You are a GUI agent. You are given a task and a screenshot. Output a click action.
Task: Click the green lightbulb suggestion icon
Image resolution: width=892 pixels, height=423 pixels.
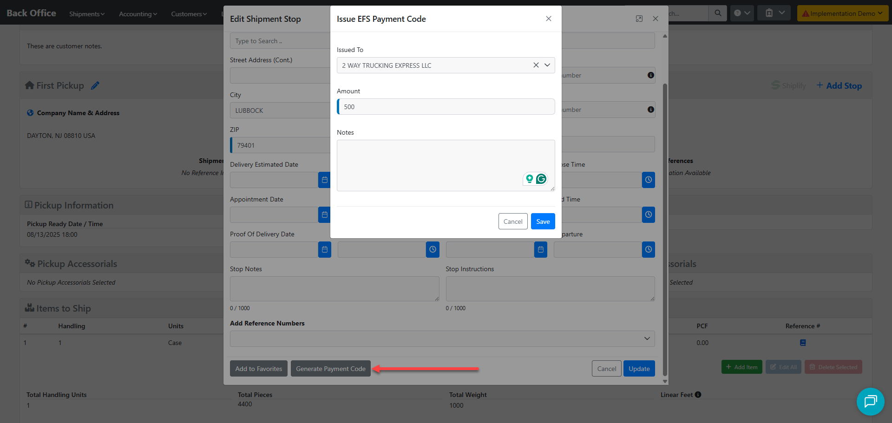(530, 179)
